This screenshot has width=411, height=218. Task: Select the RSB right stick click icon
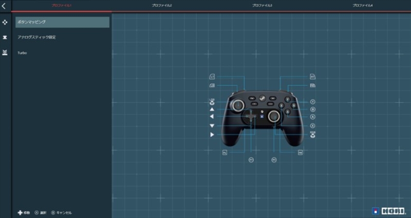312,135
